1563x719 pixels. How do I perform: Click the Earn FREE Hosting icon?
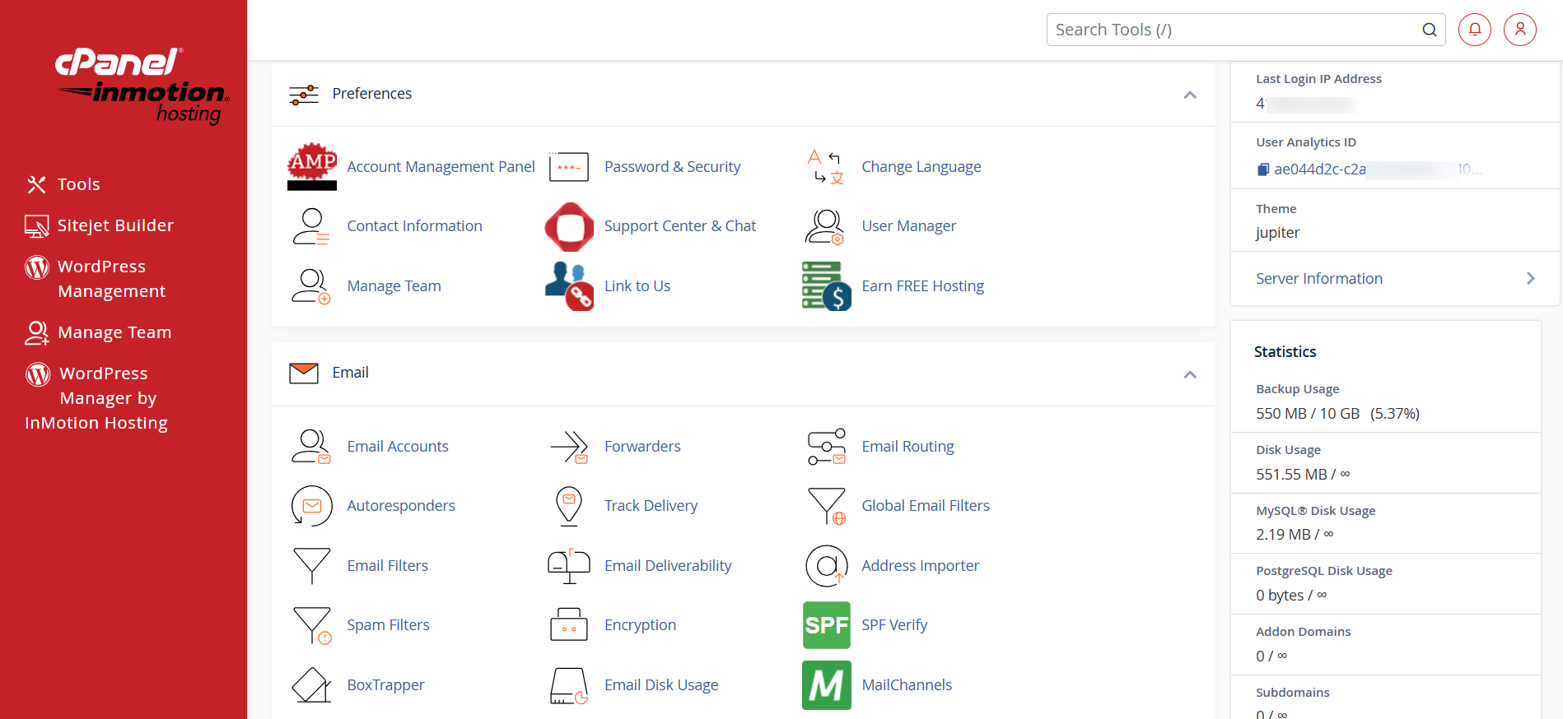pyautogui.click(x=827, y=286)
